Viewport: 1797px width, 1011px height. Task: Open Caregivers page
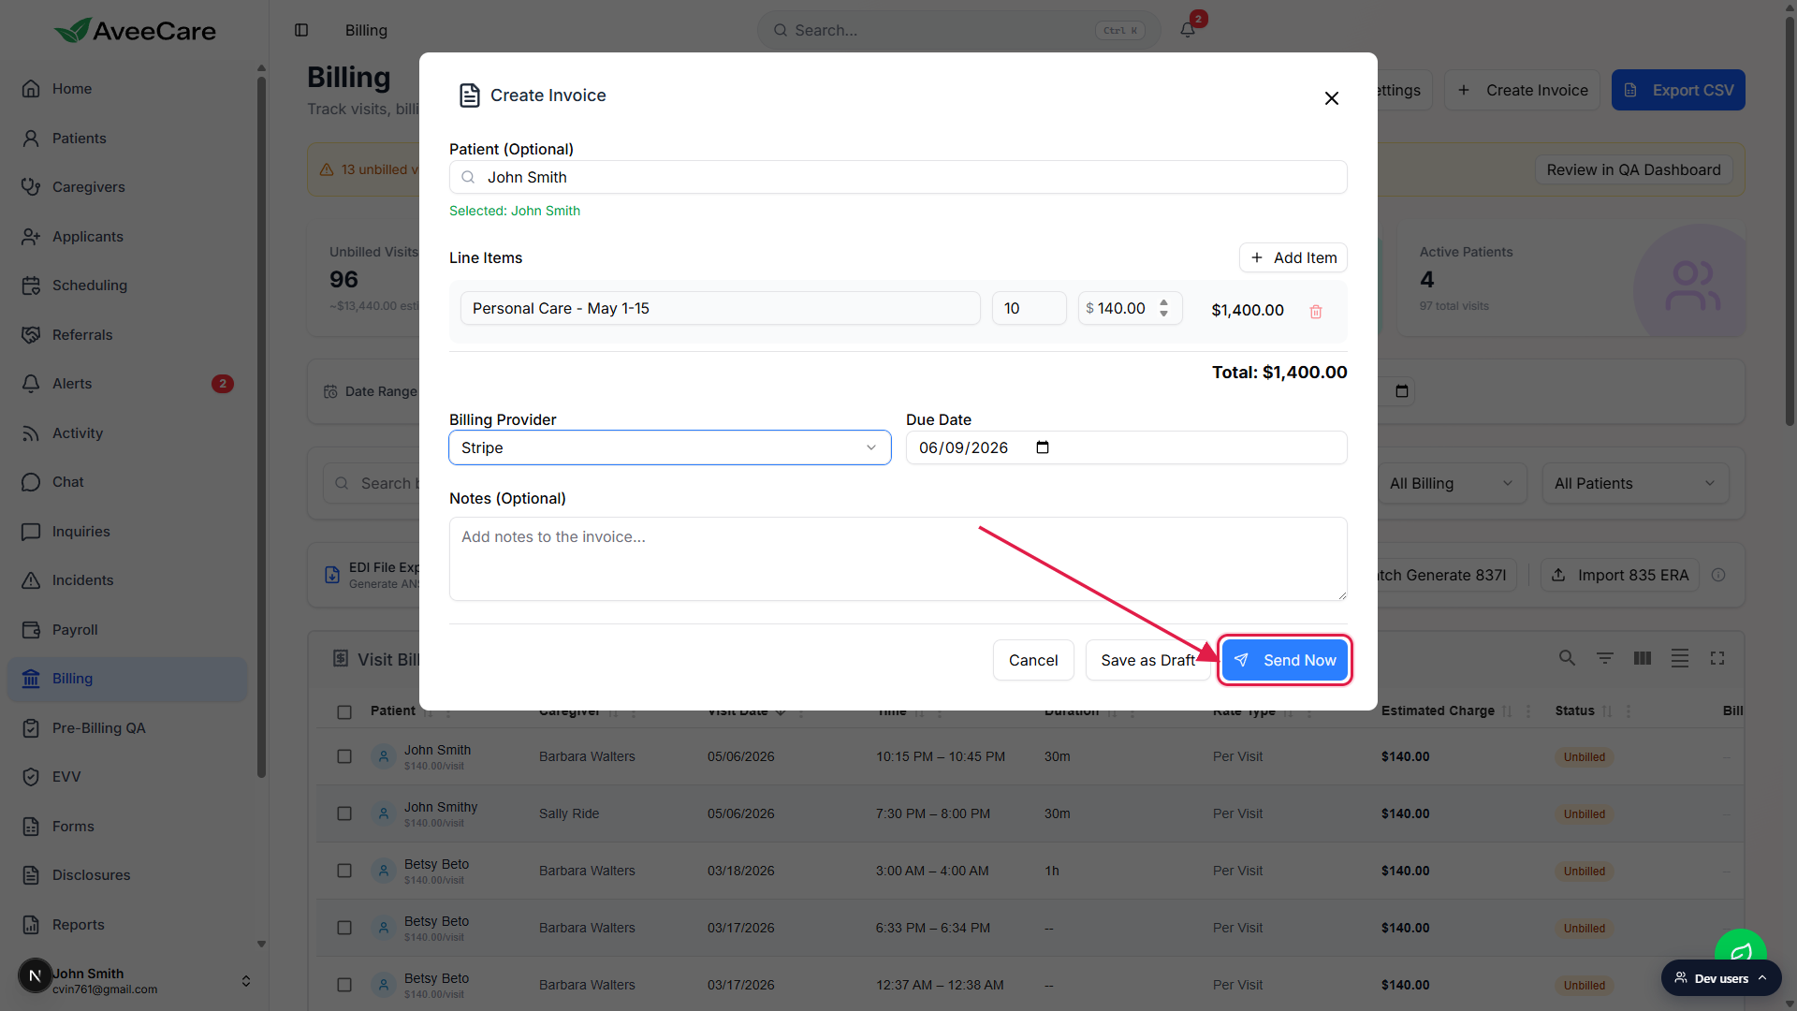click(126, 187)
